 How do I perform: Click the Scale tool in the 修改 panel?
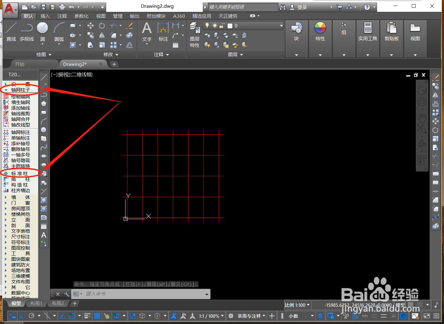click(102, 45)
